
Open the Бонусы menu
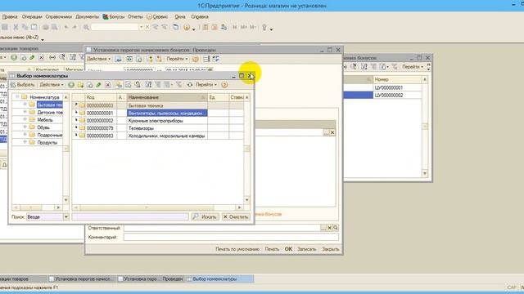point(114,16)
